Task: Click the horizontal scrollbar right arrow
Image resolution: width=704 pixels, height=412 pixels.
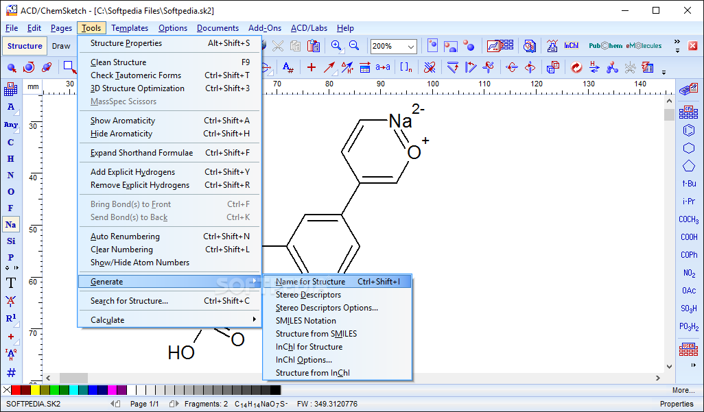Action: pyautogui.click(x=658, y=378)
